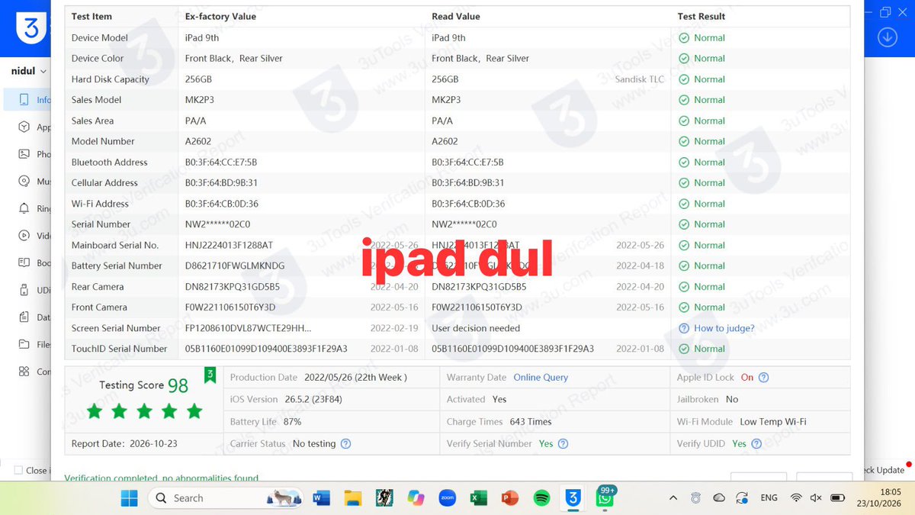
Task: Click the Apple ID Lock help icon
Action: point(764,378)
